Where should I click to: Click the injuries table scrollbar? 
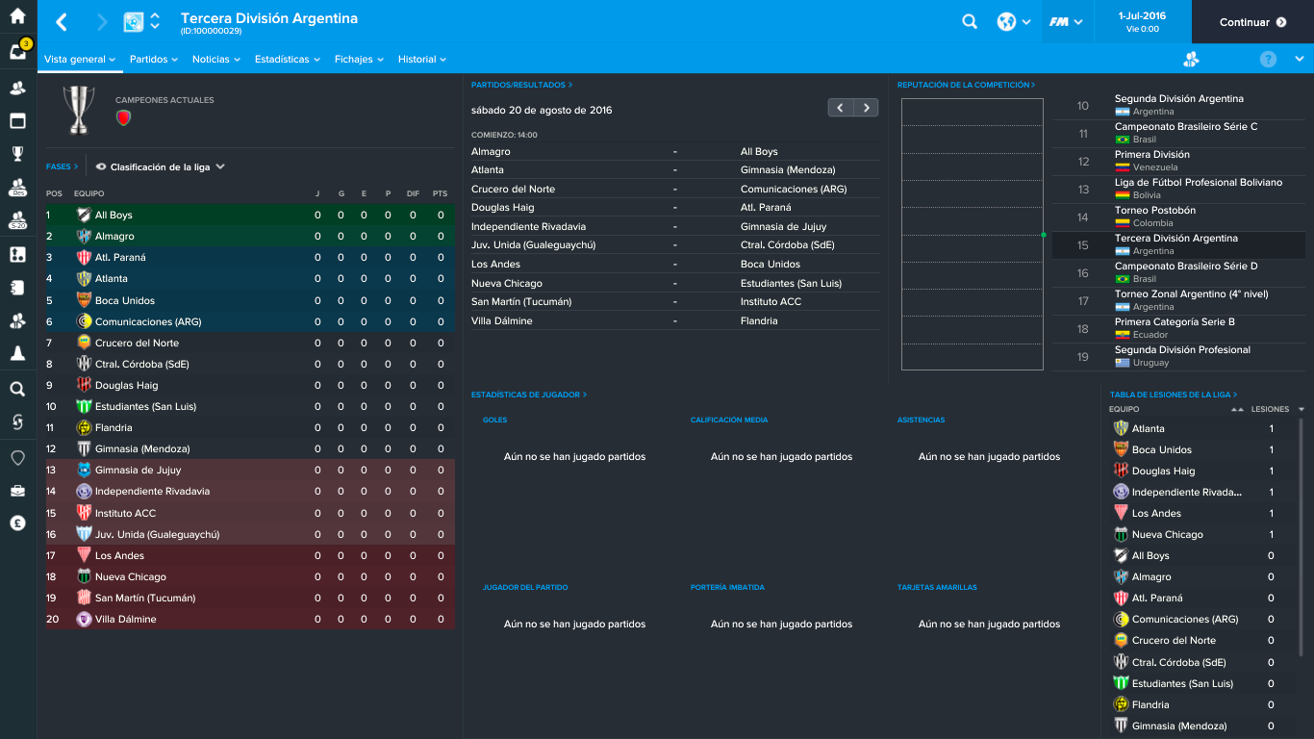pyautogui.click(x=1301, y=539)
